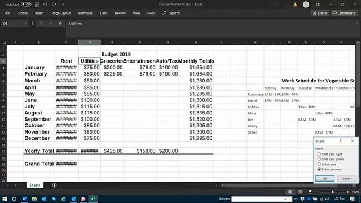
Task: Add a new sheet with the plus icon
Action: click(x=54, y=186)
